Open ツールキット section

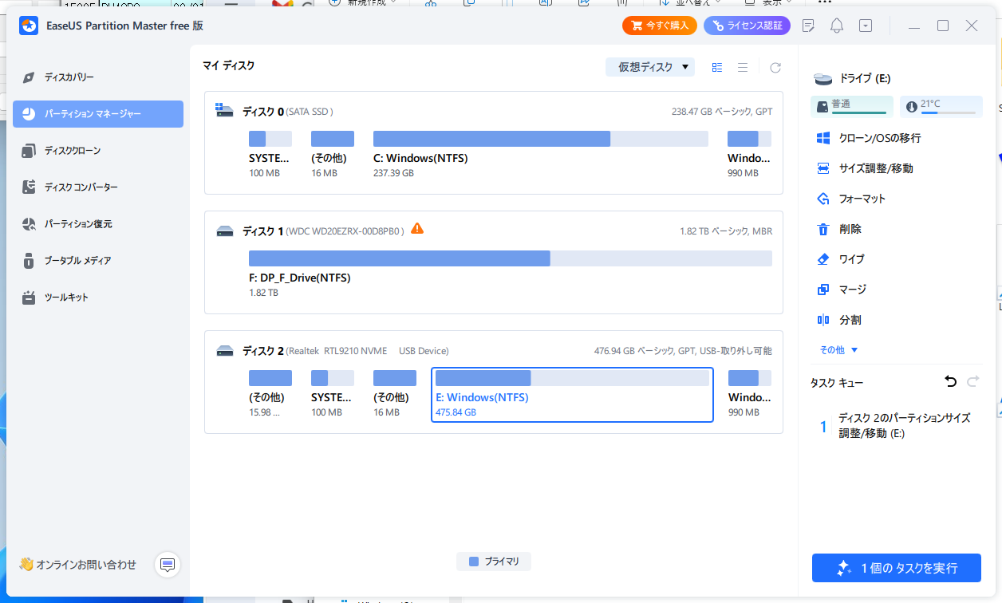coord(98,298)
